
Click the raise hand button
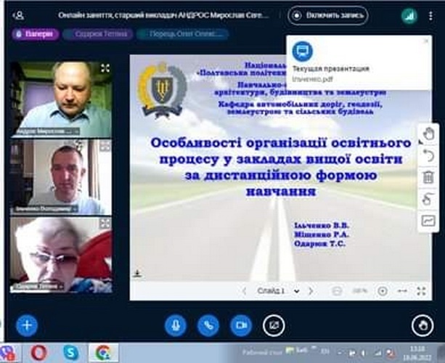420,325
